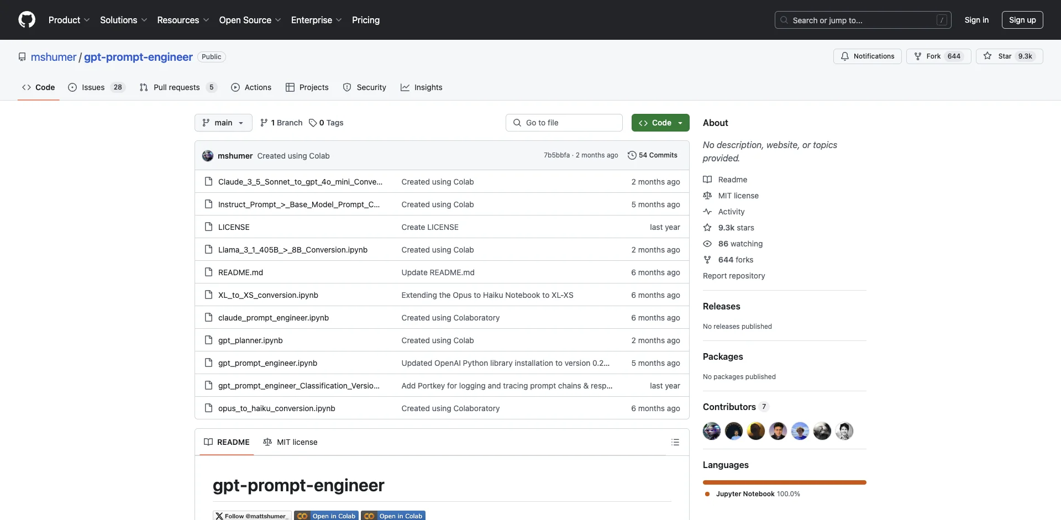Open Llama_3_1_405B_>_8B_Conversion.ipynb
Viewport: 1061px width, 520px height.
(293, 250)
